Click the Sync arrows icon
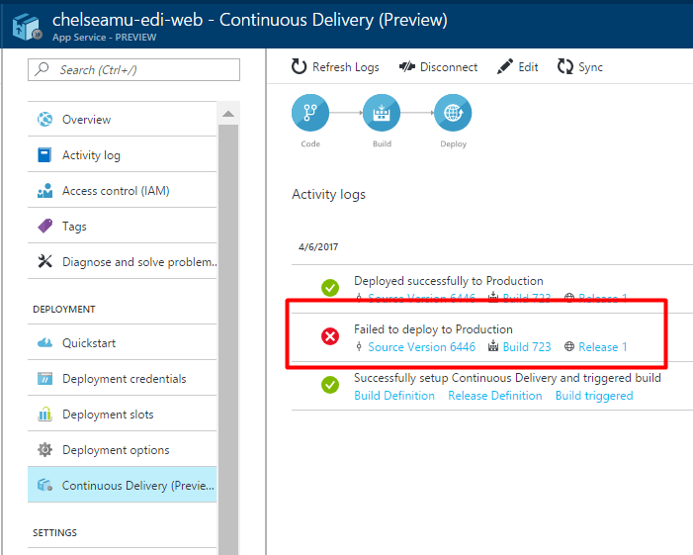693x555 pixels. (564, 66)
